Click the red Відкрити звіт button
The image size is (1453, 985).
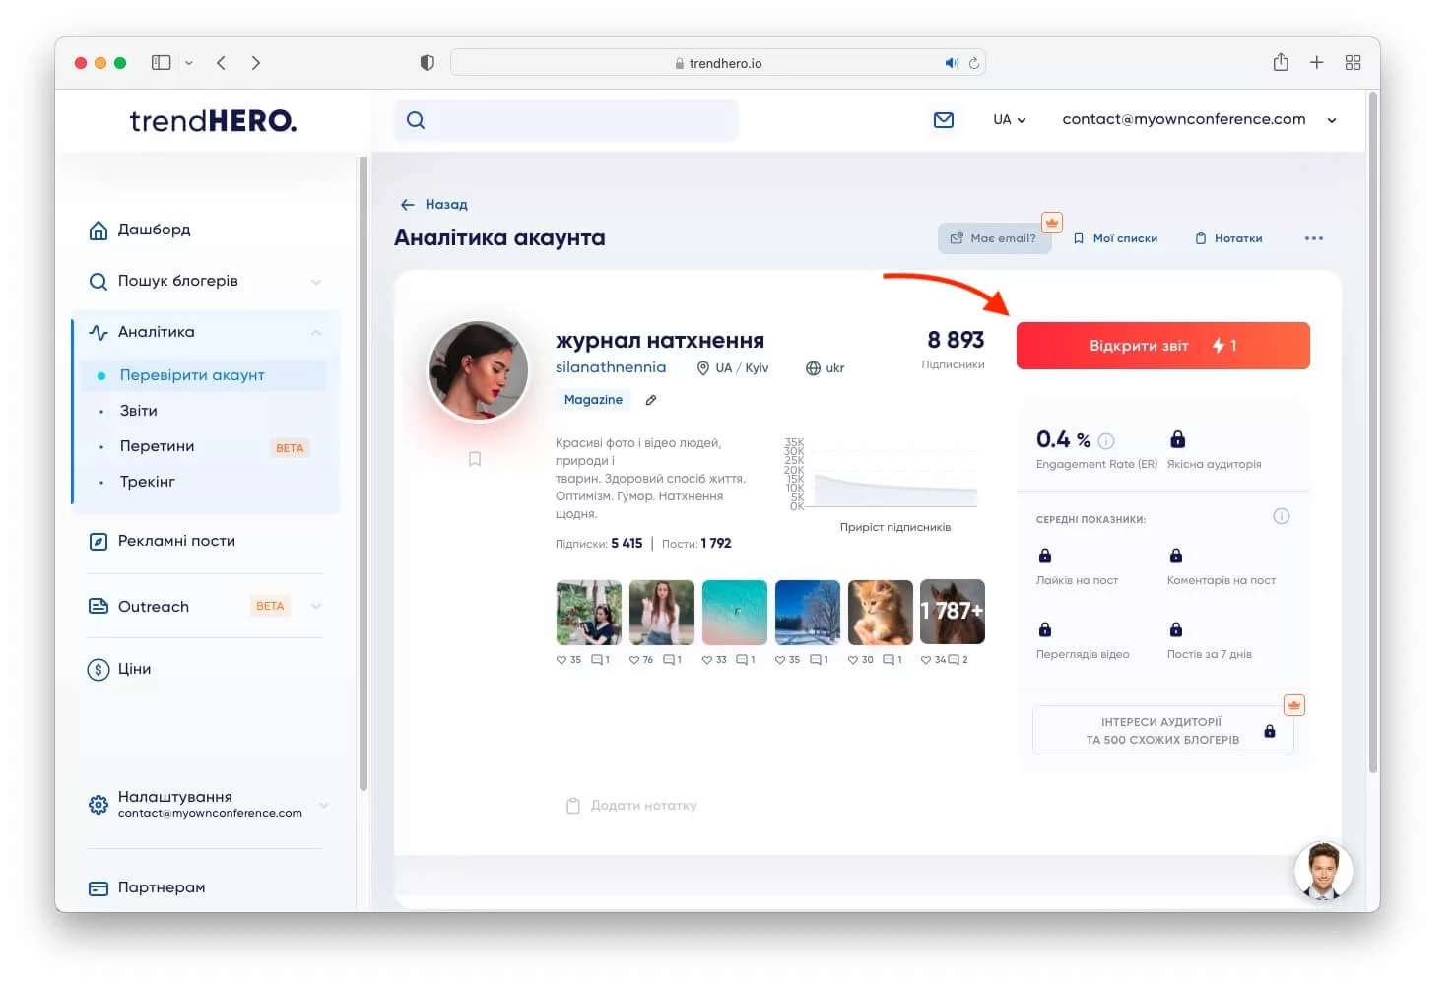[x=1162, y=346]
